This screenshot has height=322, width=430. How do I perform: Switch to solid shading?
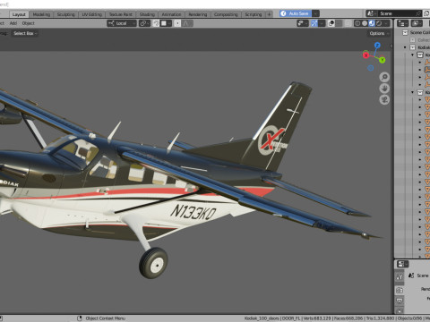pos(365,23)
